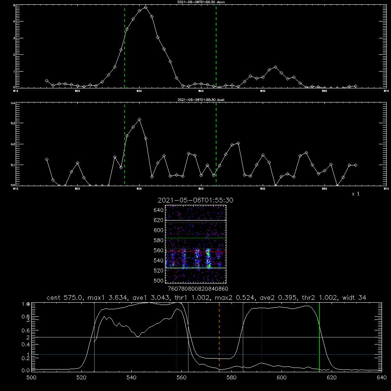Click heatmap y-axis label 500
This screenshot has height=391, width=391.
(x=159, y=281)
